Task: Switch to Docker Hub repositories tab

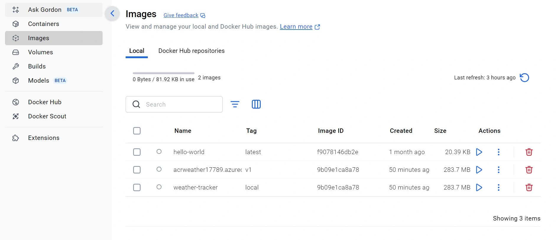Action: click(192, 51)
